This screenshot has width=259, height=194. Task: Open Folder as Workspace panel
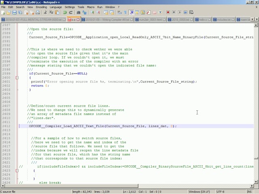click(x=155, y=13)
